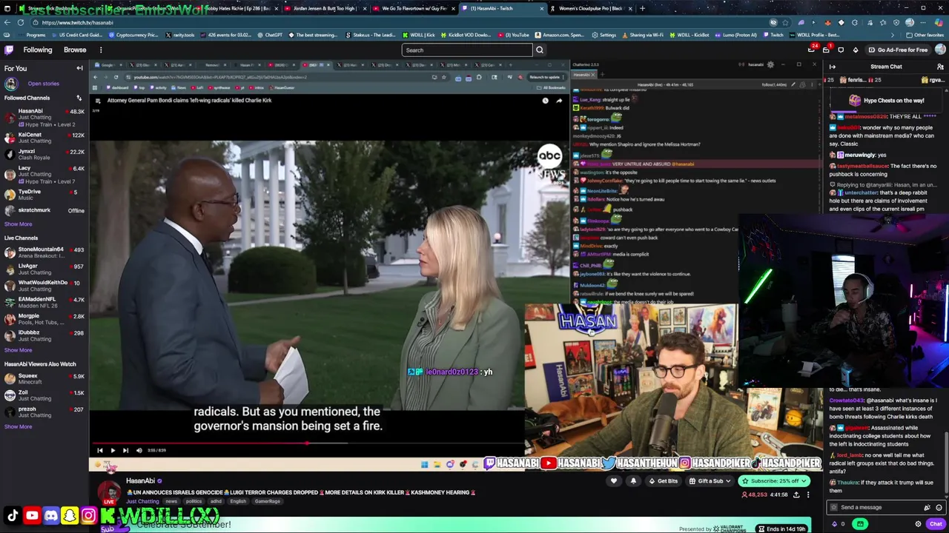Go back in browser
The height and width of the screenshot is (533, 949).
[x=7, y=22]
